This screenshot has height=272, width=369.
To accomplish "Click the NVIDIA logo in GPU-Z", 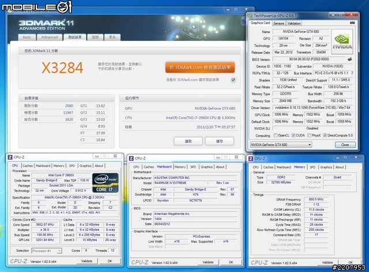I will (x=342, y=42).
